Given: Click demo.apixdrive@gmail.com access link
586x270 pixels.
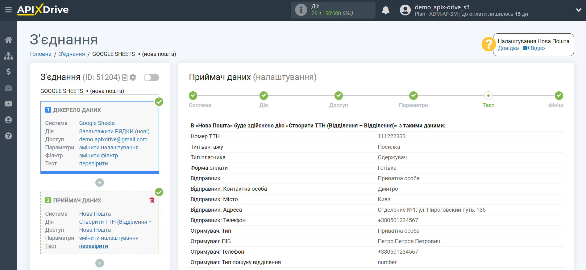Looking at the screenshot, I should point(113,139).
